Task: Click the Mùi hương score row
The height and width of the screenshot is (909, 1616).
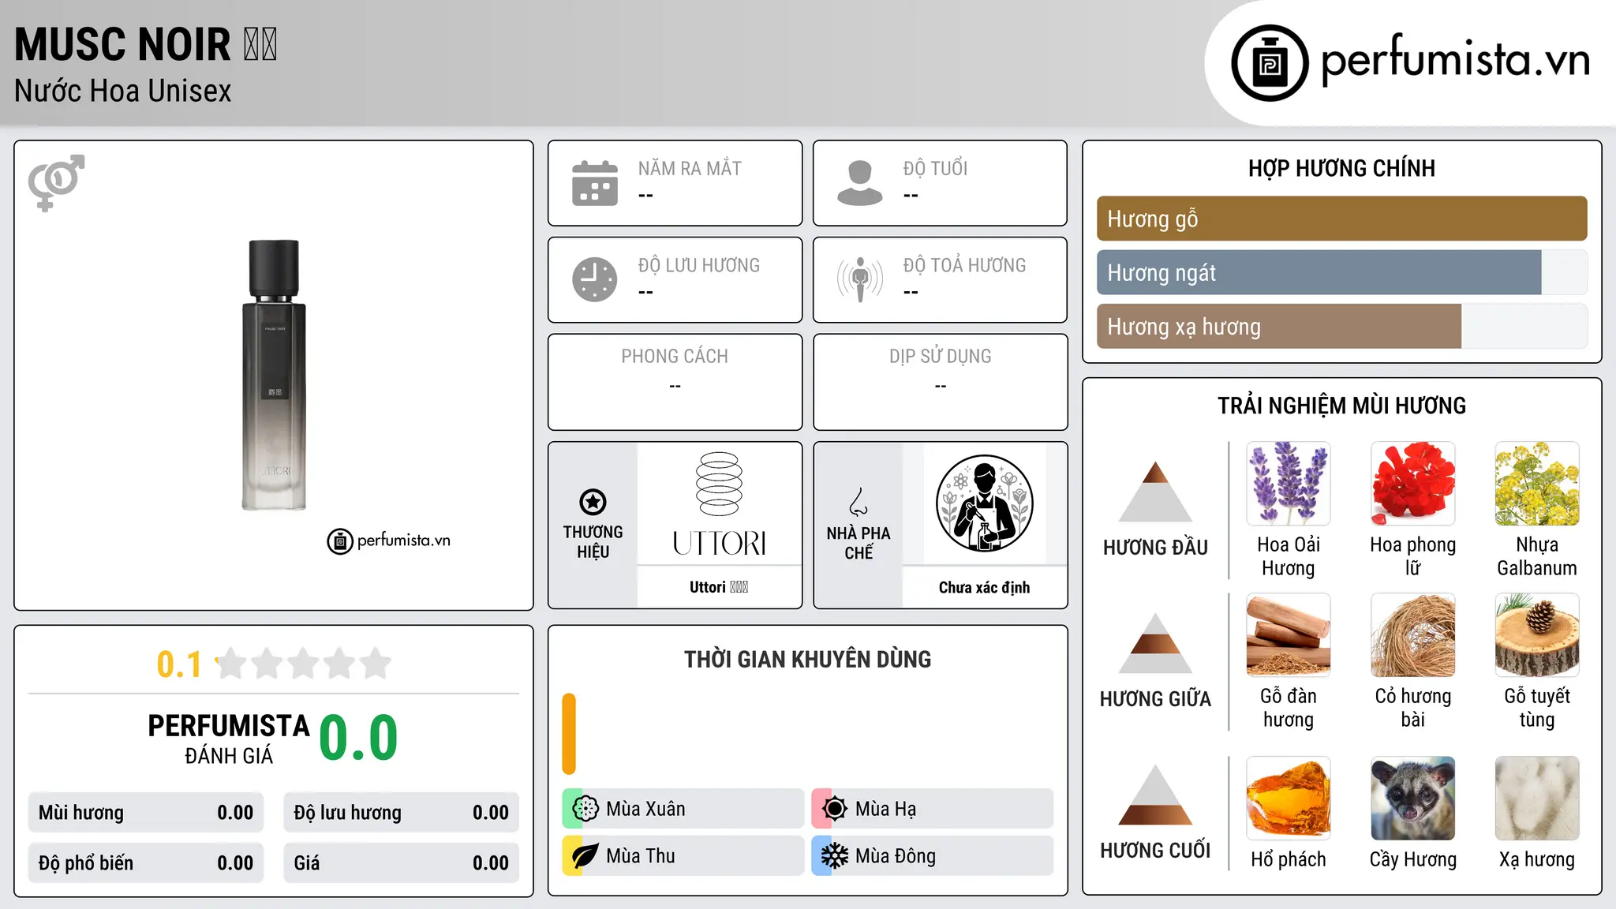Action: pyautogui.click(x=146, y=813)
